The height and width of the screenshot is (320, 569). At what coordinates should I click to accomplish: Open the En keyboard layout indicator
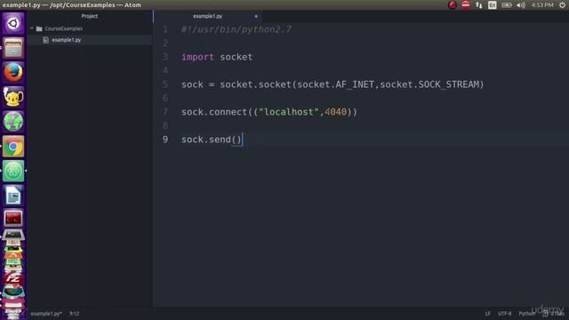[x=493, y=5]
